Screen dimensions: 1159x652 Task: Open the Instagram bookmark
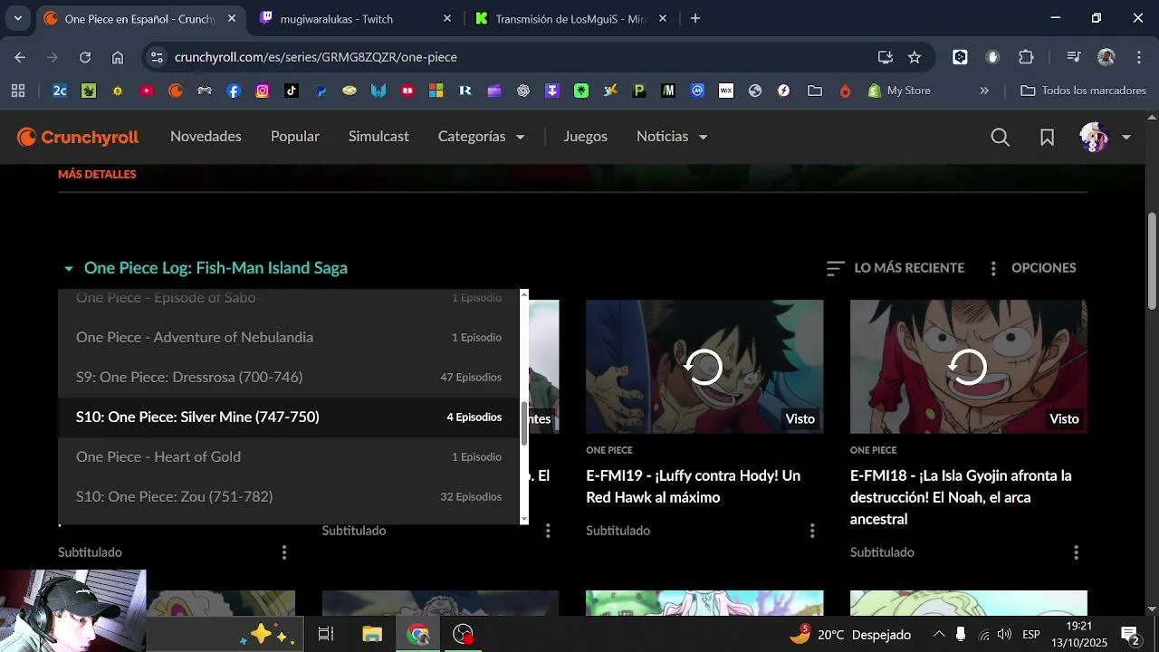[263, 91]
